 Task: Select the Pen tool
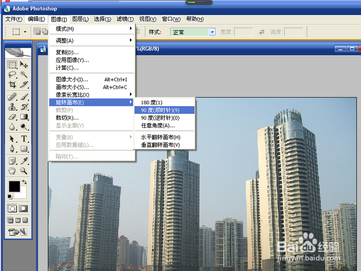click(x=13, y=148)
